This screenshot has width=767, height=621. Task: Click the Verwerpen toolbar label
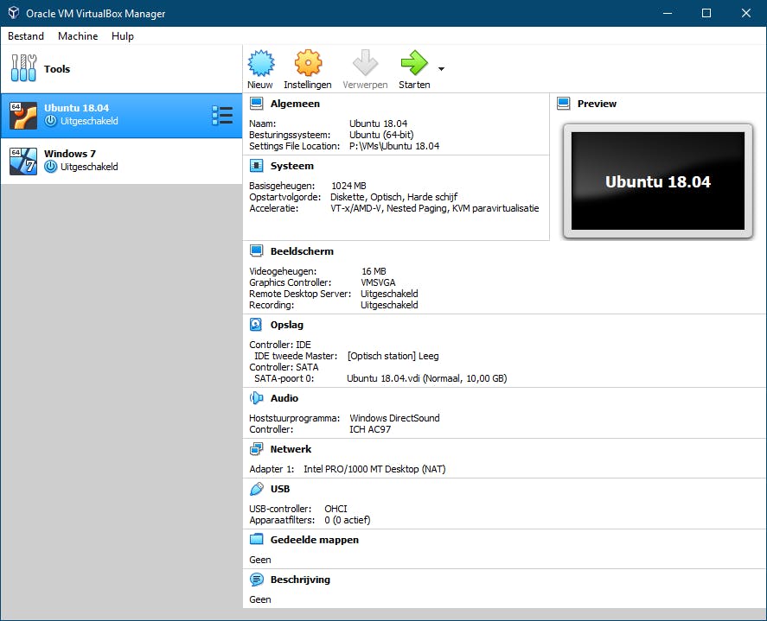point(365,85)
